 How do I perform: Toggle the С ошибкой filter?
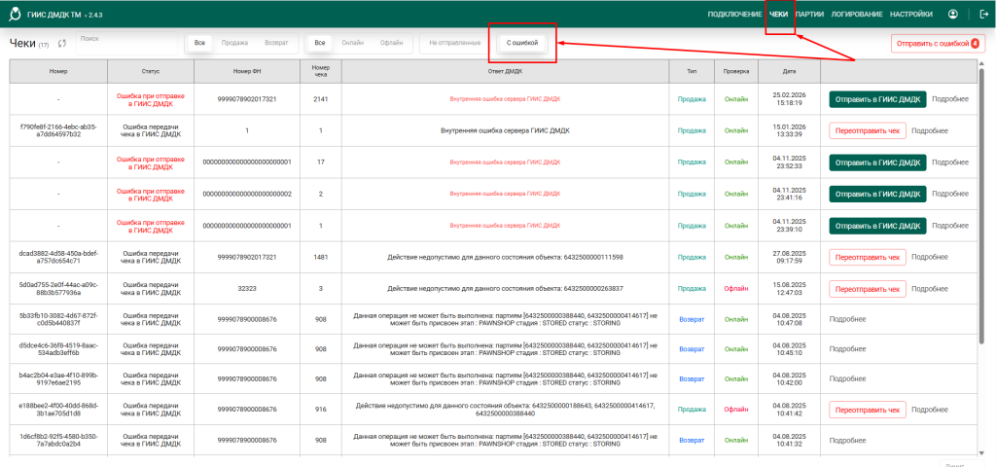coord(522,43)
